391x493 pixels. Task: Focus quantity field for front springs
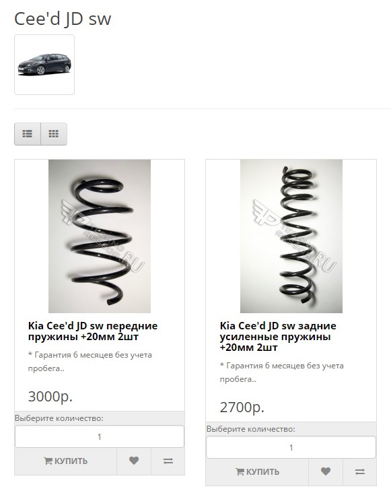click(99, 436)
